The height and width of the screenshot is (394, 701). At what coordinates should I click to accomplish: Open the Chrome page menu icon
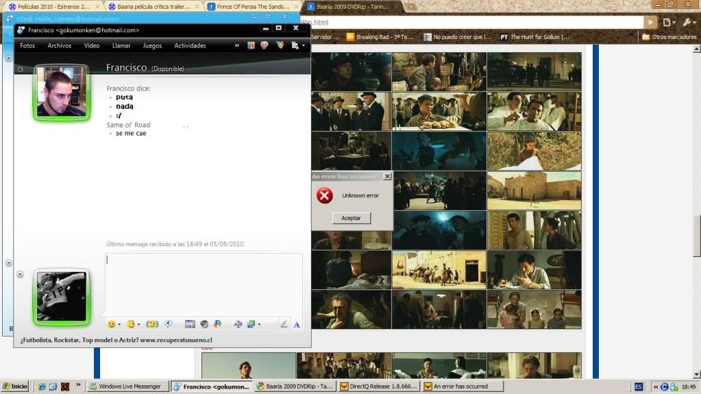point(669,22)
